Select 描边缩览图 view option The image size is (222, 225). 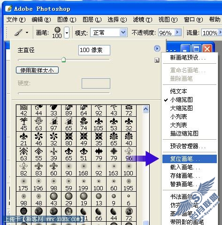tap(190, 134)
